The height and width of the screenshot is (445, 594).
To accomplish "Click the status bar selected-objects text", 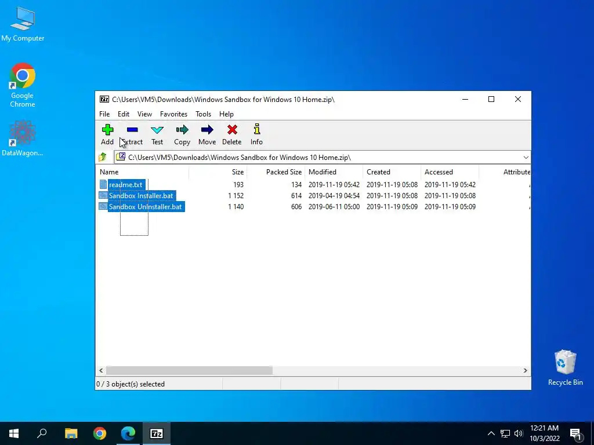I will pos(131,384).
